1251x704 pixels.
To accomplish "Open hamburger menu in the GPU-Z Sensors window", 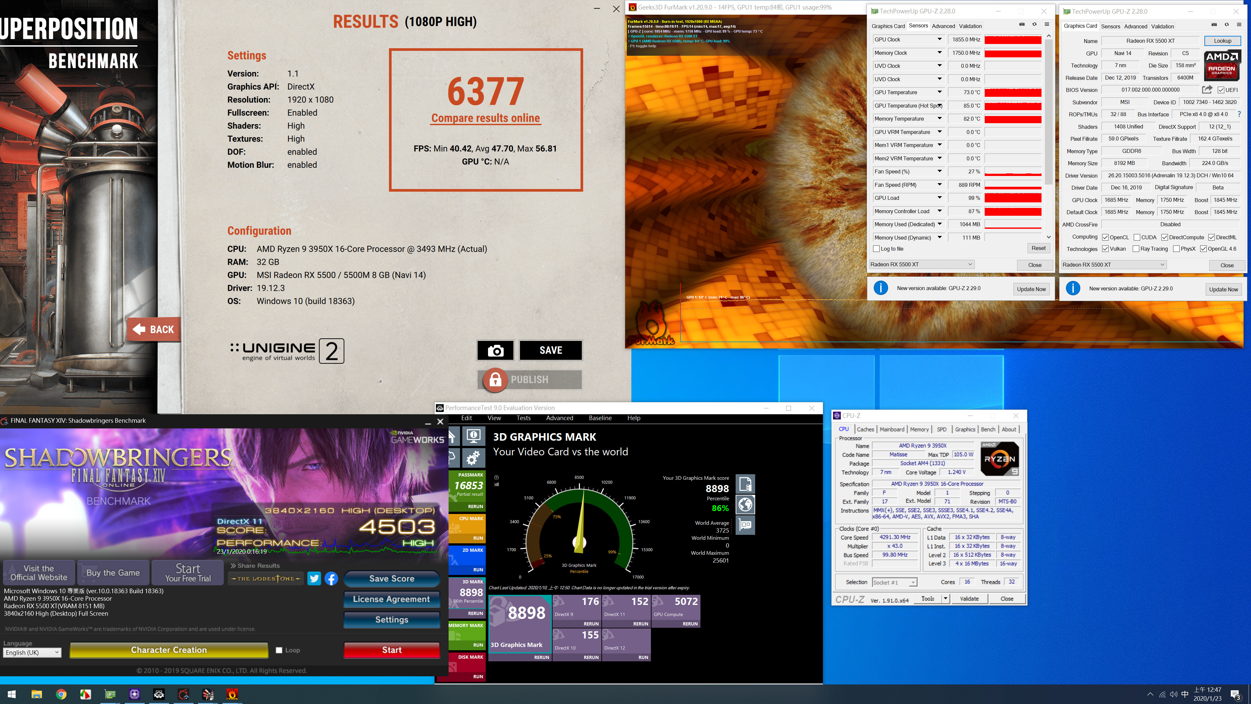I will coord(1047,24).
